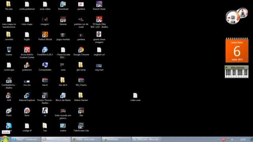253x142 pixels.
Task: Switch to the Skype taskbar window
Action: pyautogui.click(x=26, y=139)
